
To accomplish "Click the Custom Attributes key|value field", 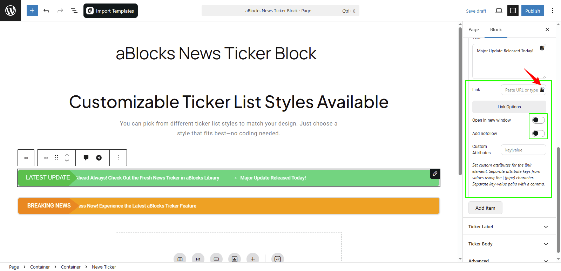I will 523,150.
